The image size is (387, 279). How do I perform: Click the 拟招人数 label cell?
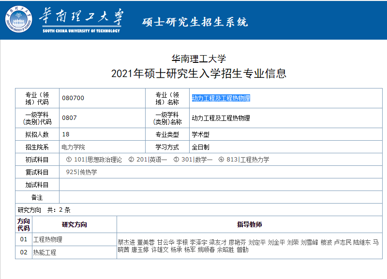(37, 134)
